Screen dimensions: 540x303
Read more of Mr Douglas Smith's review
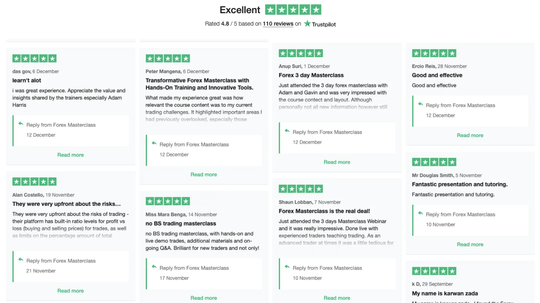click(x=470, y=244)
